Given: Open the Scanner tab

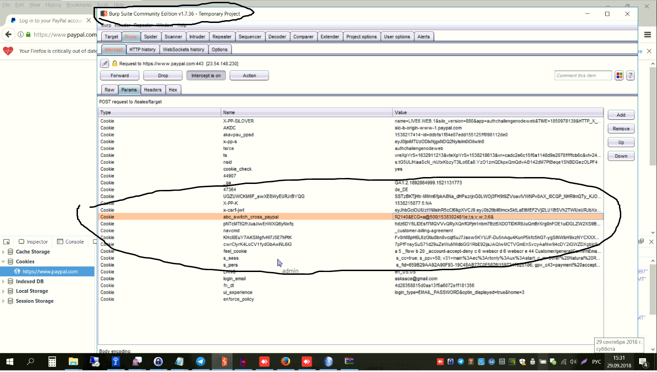Looking at the screenshot, I should 173,37.
